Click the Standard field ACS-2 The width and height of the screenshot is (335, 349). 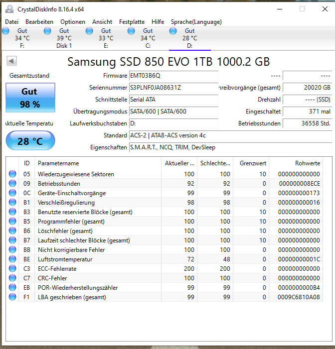230,135
